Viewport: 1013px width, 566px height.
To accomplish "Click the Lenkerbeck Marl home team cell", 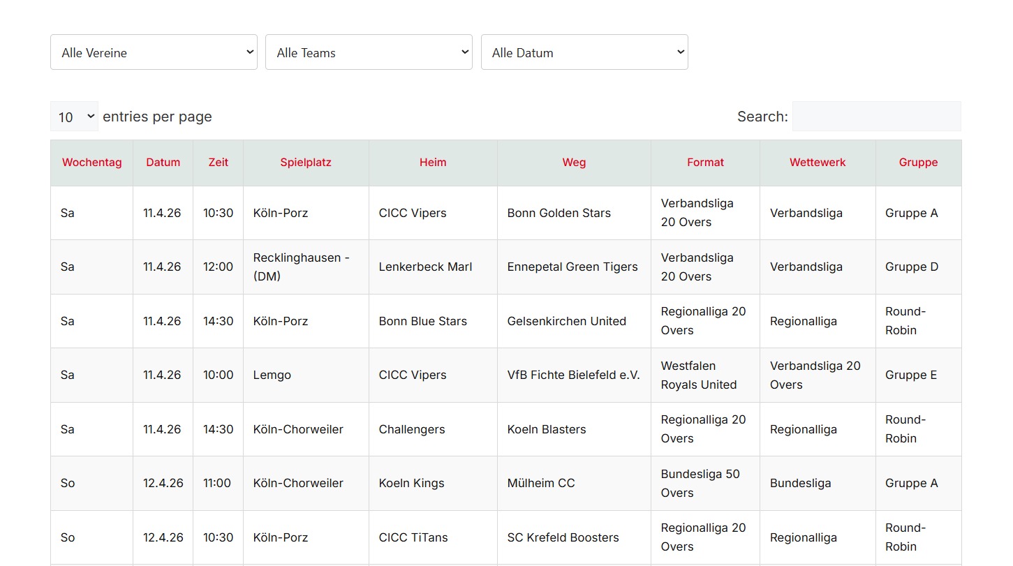I will 425,267.
